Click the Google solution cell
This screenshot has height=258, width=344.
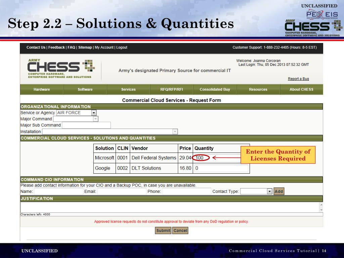pyautogui.click(x=104, y=168)
